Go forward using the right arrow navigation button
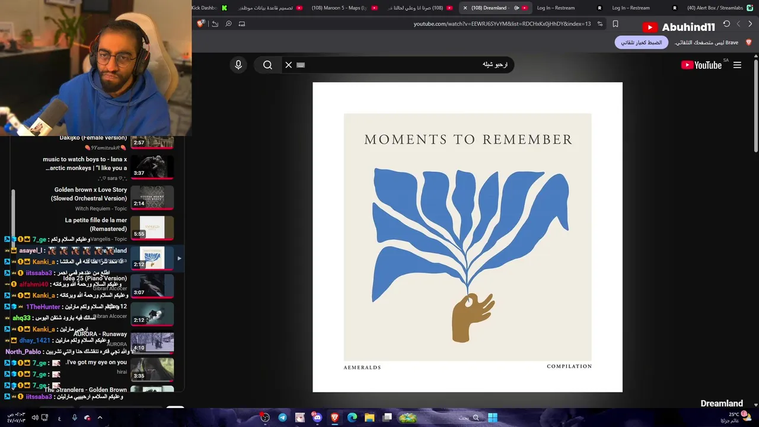 [750, 24]
